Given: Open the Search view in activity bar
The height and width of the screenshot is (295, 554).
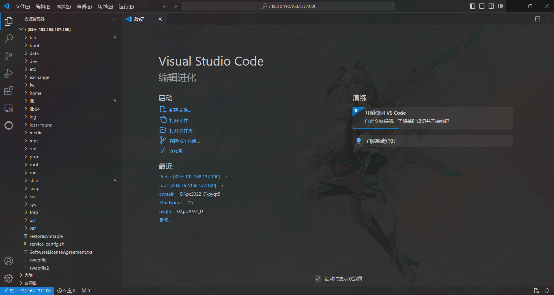Looking at the screenshot, I should click(x=9, y=39).
